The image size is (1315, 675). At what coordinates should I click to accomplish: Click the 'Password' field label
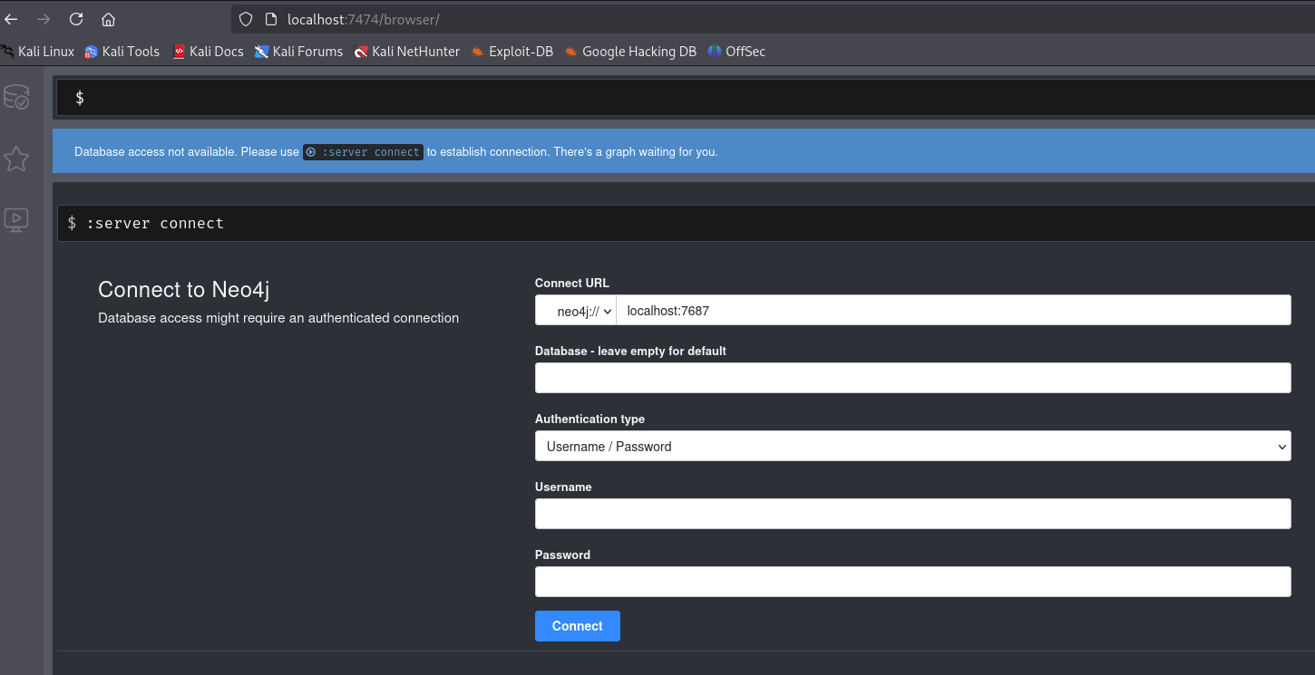tap(562, 554)
